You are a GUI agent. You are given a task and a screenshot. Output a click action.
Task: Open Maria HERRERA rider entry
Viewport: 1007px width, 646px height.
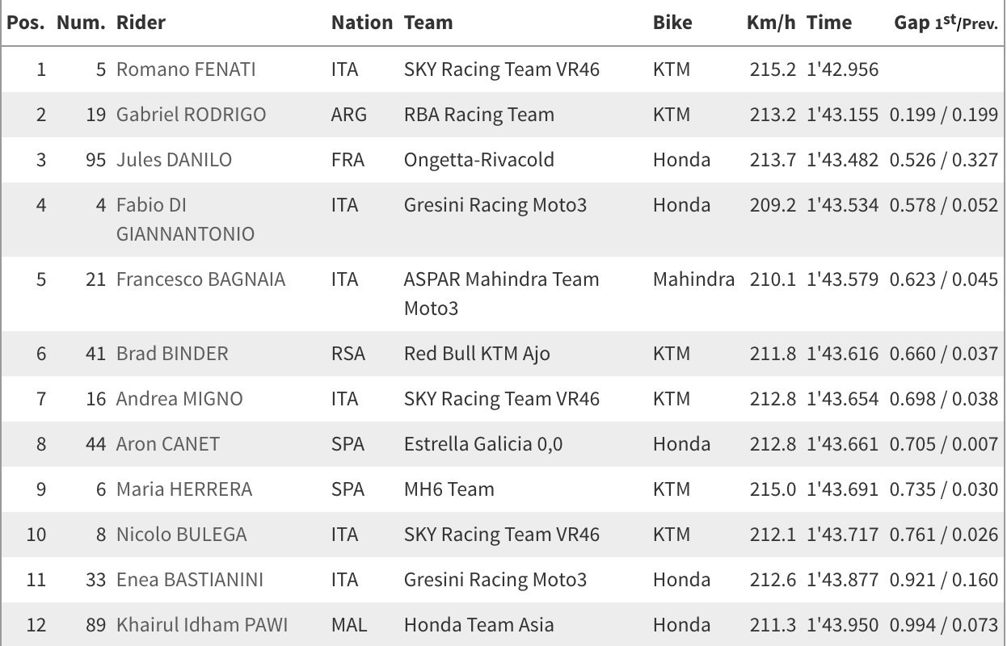[184, 489]
